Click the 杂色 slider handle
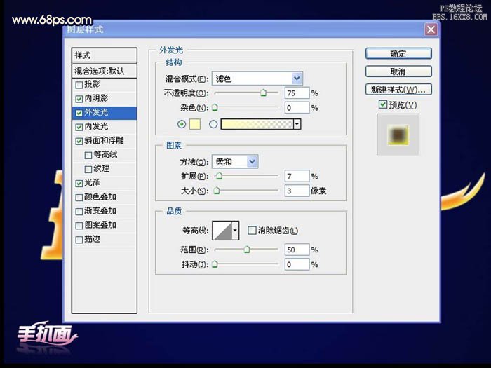 point(215,107)
